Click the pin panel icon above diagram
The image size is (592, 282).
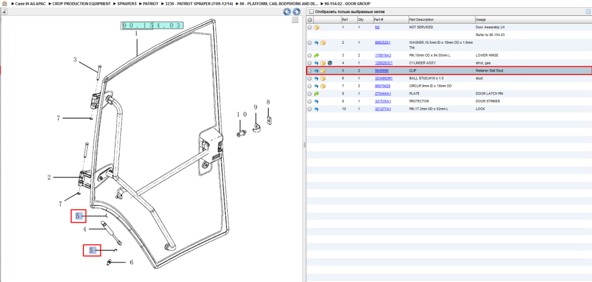pos(4,12)
